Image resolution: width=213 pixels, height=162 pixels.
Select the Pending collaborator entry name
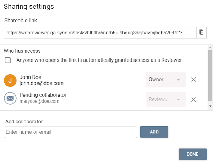point(43,95)
